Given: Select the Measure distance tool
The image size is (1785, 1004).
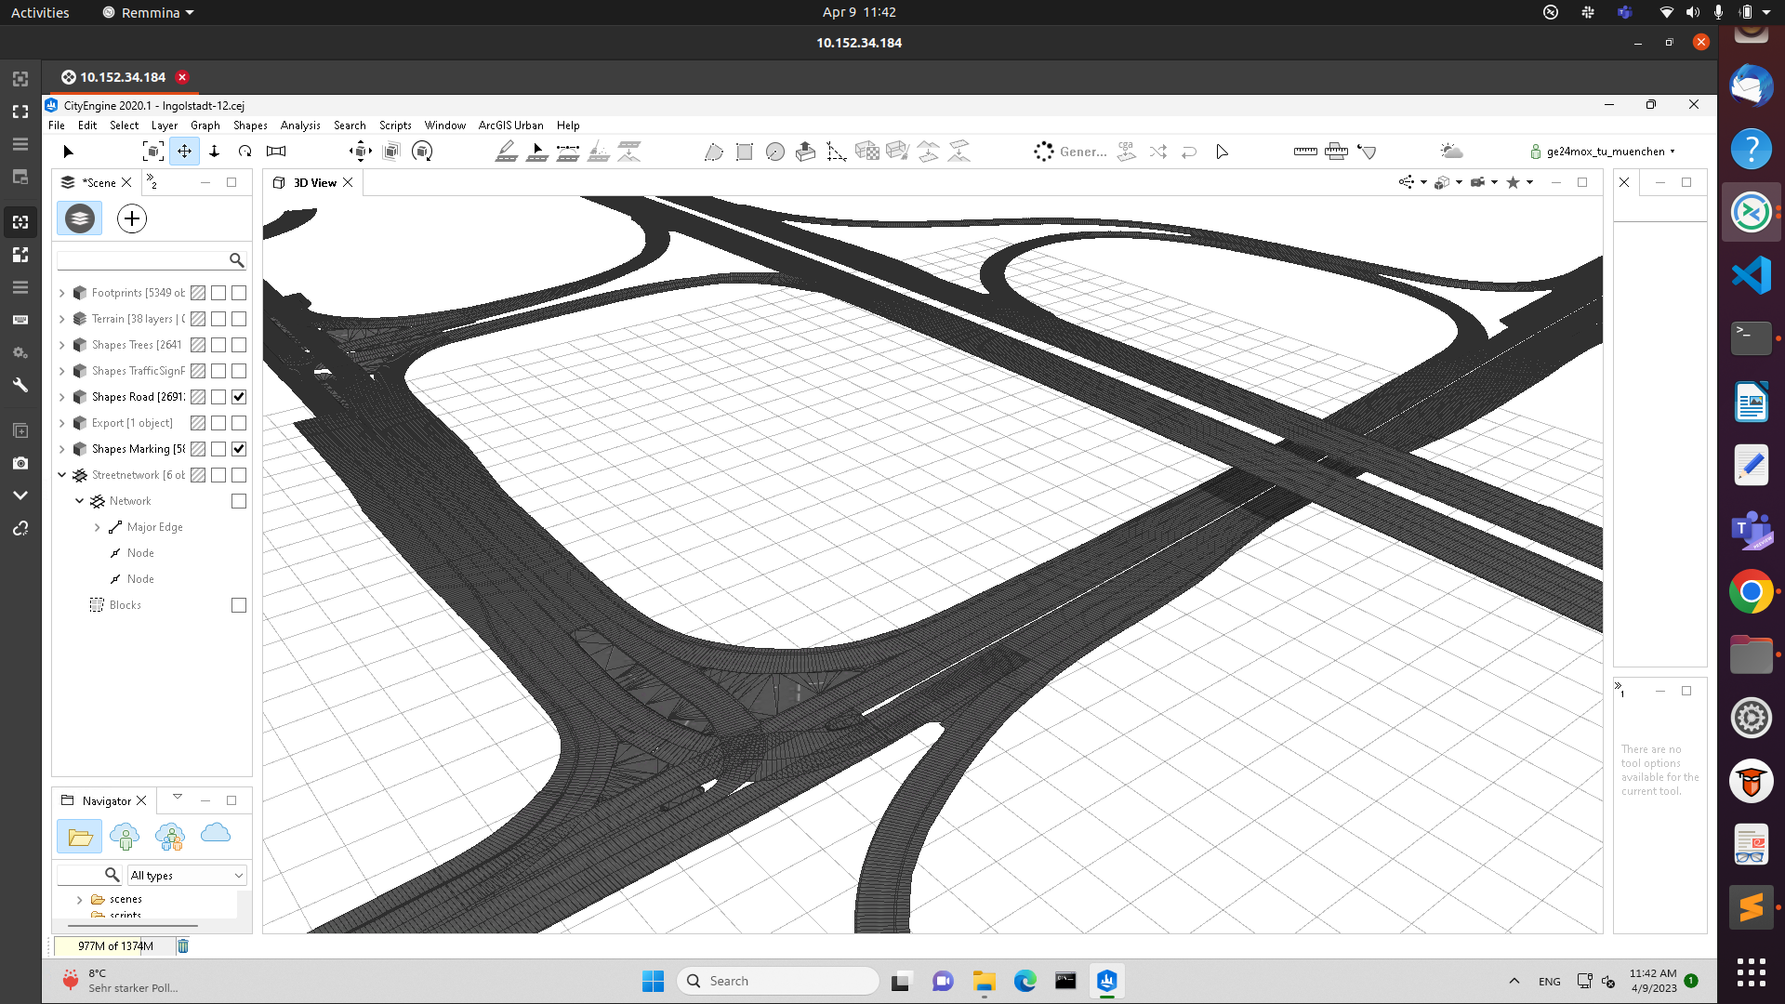Looking at the screenshot, I should click(1305, 152).
